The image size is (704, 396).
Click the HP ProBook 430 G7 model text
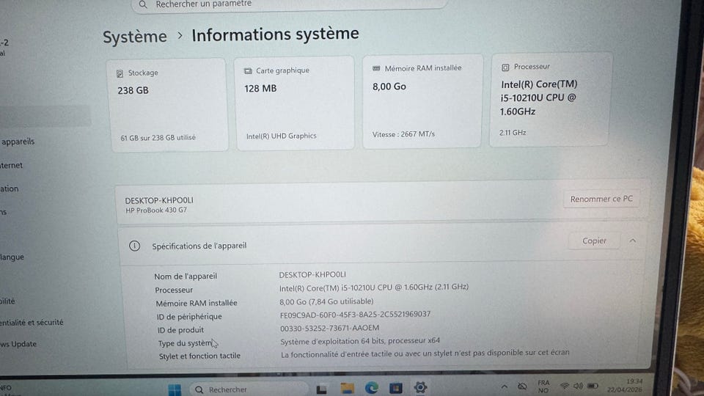[155, 210]
